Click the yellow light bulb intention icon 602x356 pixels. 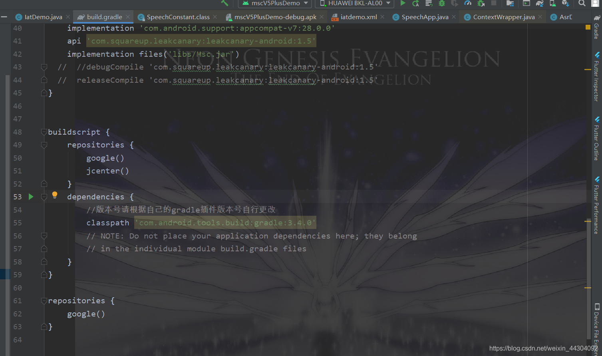[x=55, y=195]
